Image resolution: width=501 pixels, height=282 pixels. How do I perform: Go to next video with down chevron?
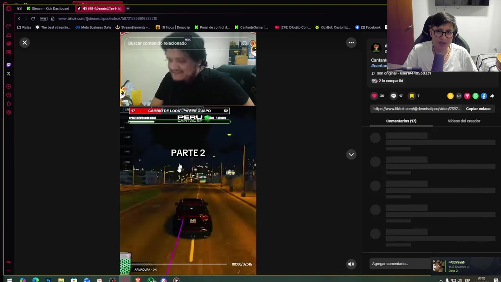[x=351, y=154]
